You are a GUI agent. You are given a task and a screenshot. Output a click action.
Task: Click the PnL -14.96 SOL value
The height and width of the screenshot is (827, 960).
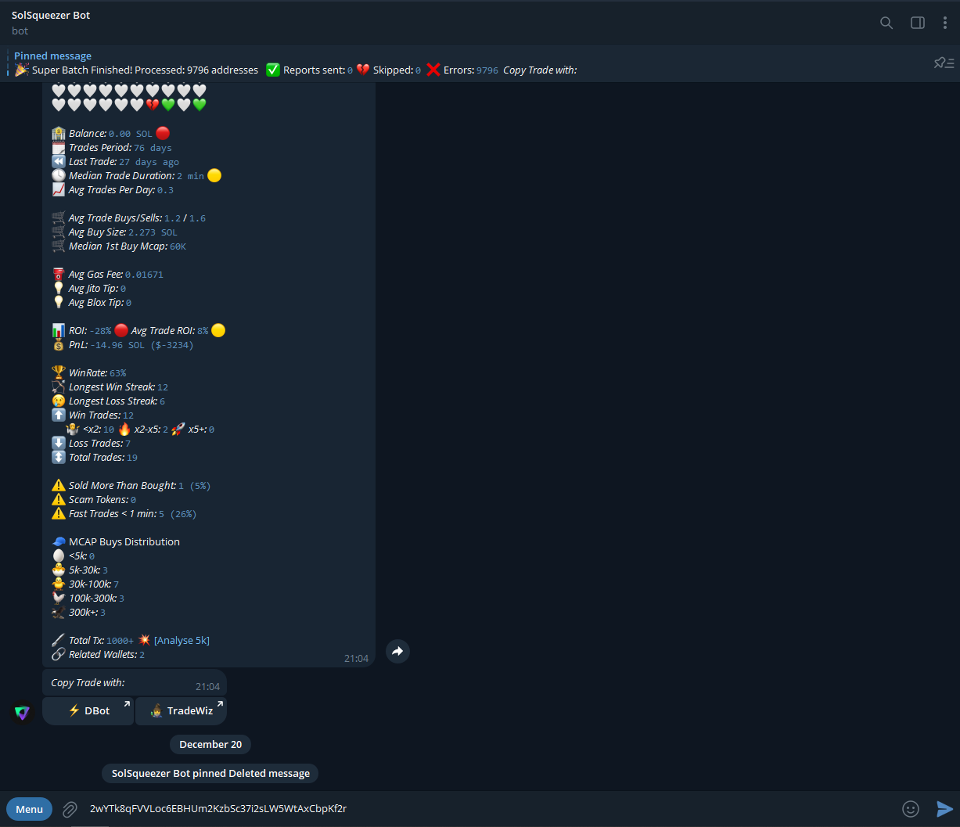142,345
